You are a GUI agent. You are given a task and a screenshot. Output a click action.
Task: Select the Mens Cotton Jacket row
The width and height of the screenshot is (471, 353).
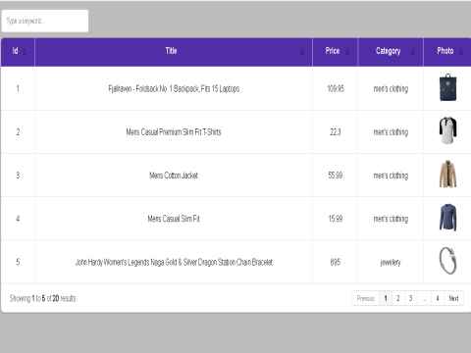(x=235, y=176)
